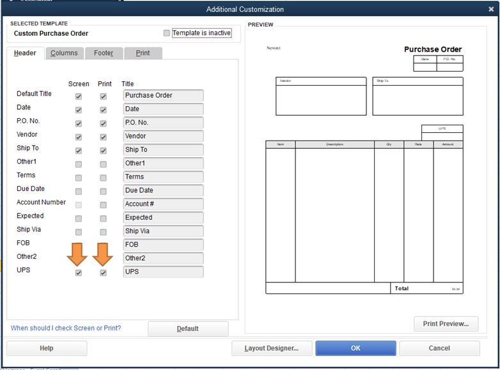Screen dimensions: 500x370
Task: Enable Print for Terms field
Action: (103, 178)
